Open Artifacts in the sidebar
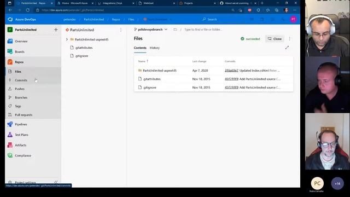The image size is (350, 197). (x=21, y=145)
